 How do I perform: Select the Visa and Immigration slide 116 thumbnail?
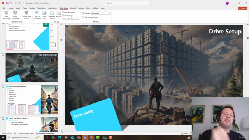(32, 67)
